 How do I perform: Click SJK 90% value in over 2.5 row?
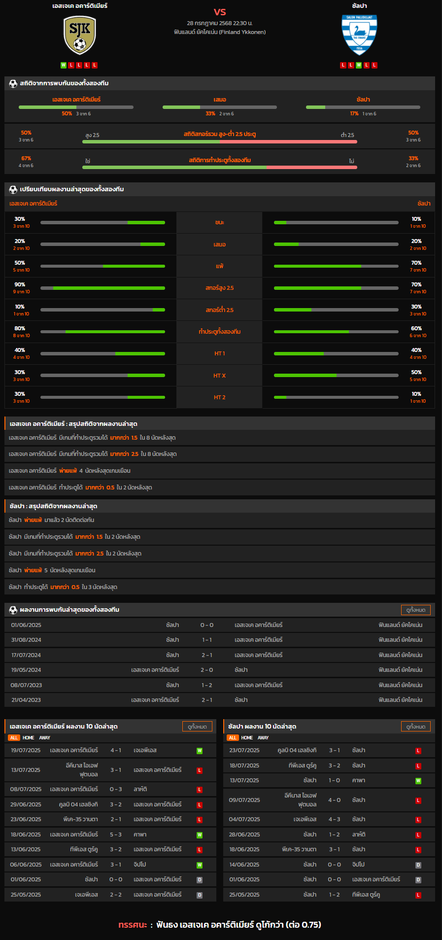(20, 284)
